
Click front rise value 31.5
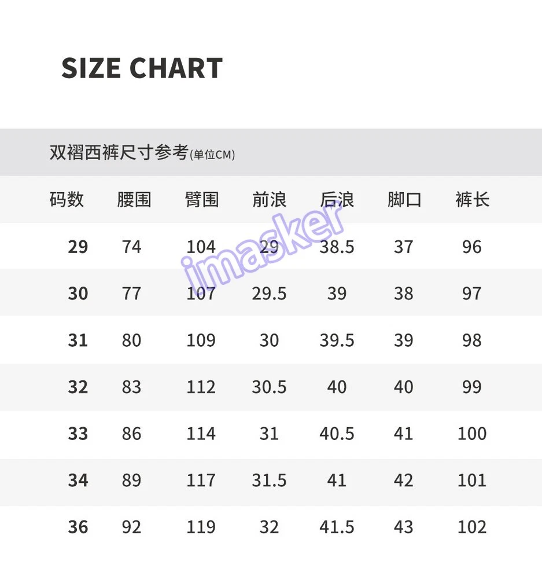click(x=269, y=481)
